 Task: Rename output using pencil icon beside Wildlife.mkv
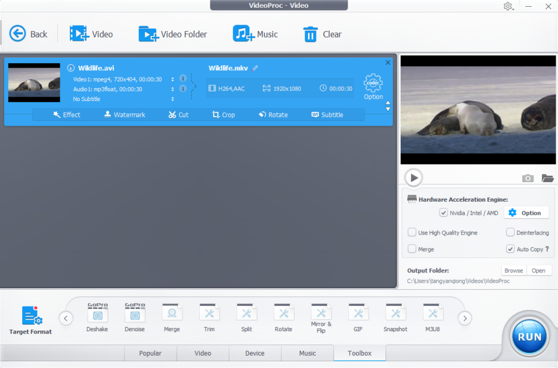255,68
